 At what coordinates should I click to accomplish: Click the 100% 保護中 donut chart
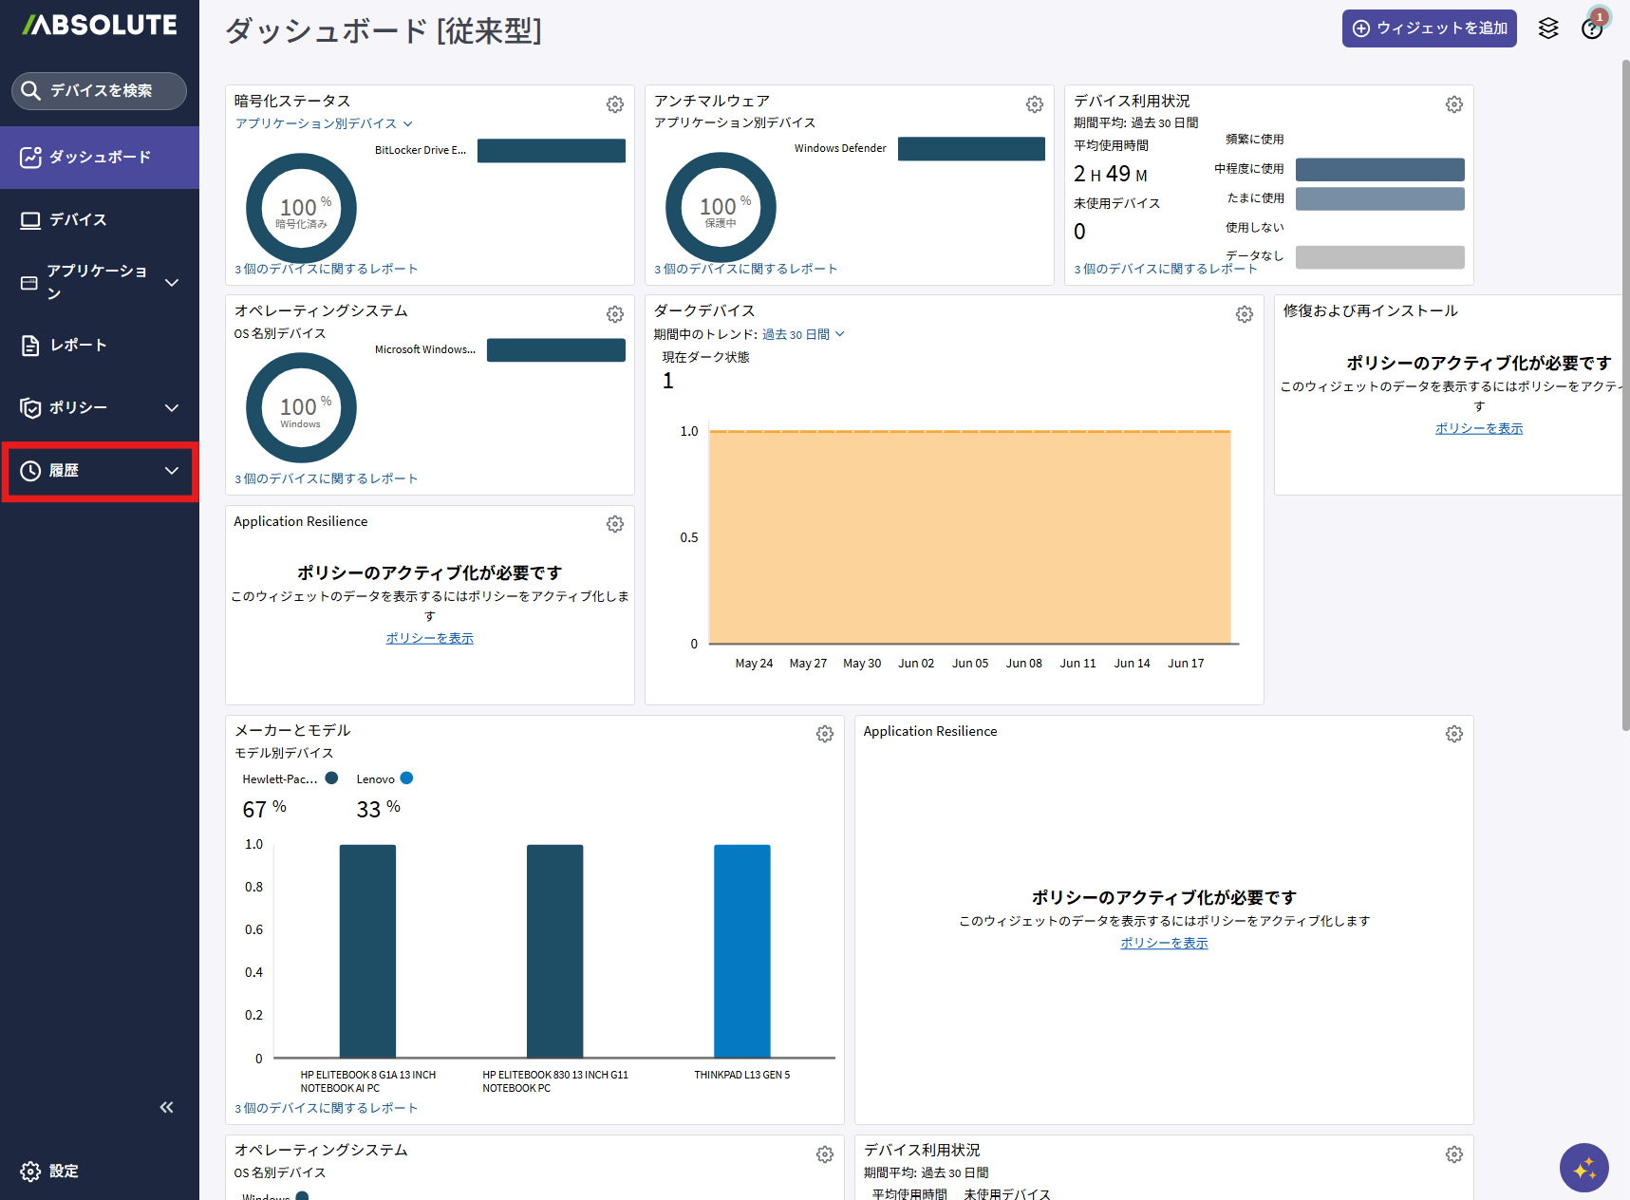tap(721, 208)
